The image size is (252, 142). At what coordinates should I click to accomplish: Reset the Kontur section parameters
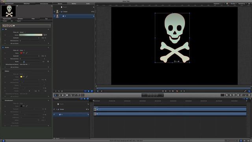(48, 47)
